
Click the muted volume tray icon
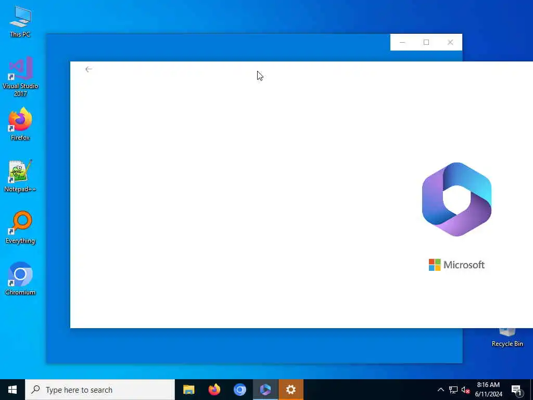coord(465,390)
